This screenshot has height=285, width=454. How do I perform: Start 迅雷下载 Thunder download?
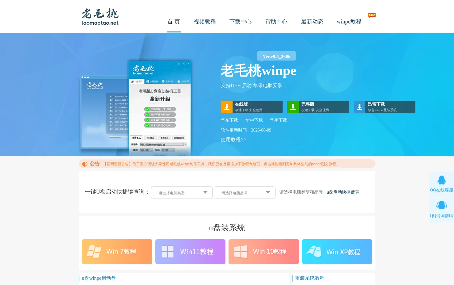[385, 107]
